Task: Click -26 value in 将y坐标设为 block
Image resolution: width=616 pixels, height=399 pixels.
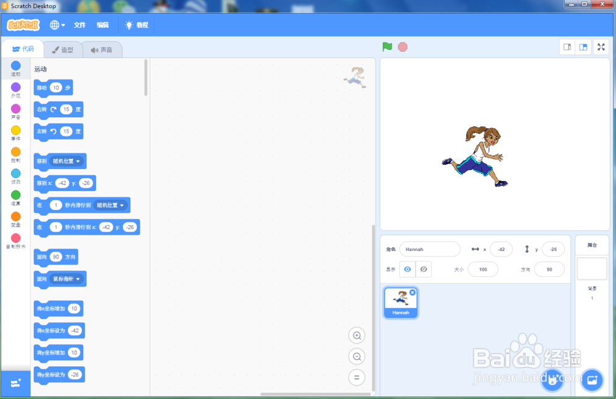Action: click(75, 374)
